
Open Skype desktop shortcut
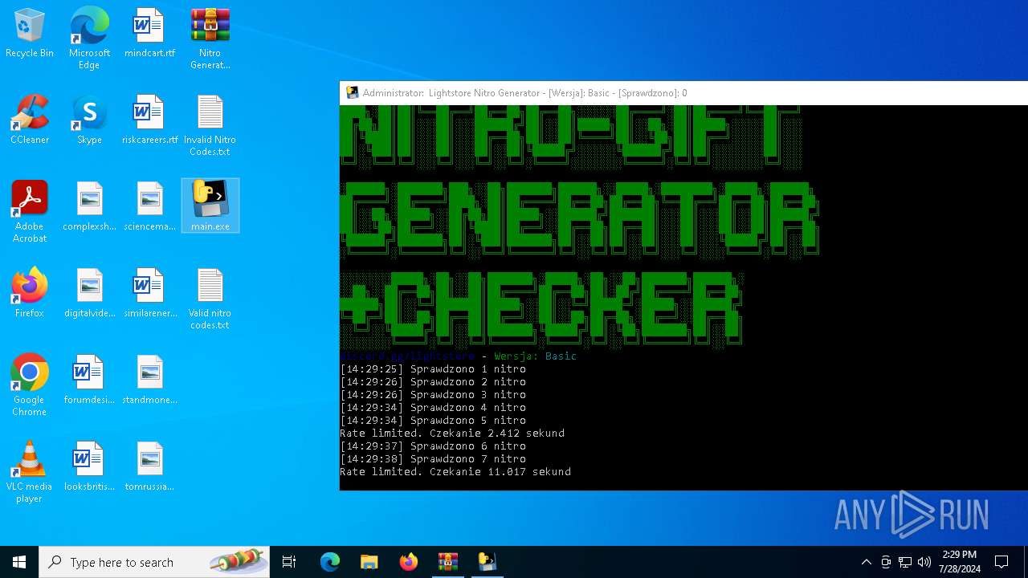[89, 120]
